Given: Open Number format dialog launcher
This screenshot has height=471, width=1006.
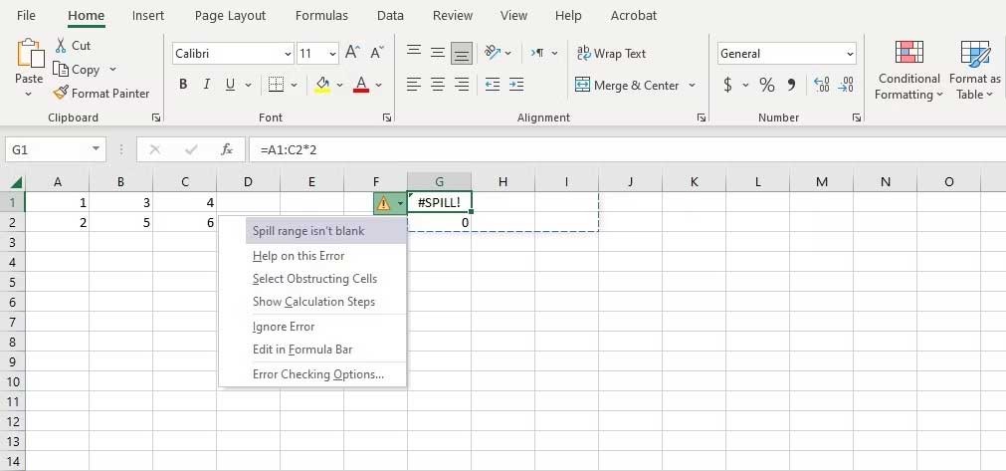Looking at the screenshot, I should pyautogui.click(x=856, y=118).
